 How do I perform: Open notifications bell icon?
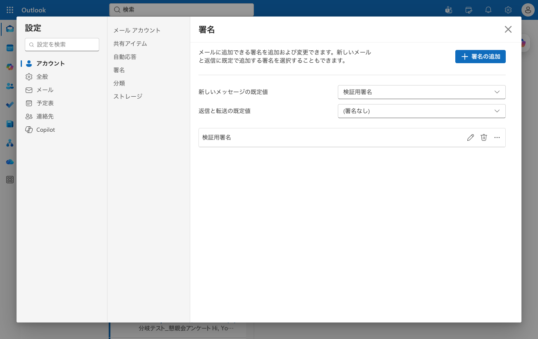pyautogui.click(x=488, y=10)
